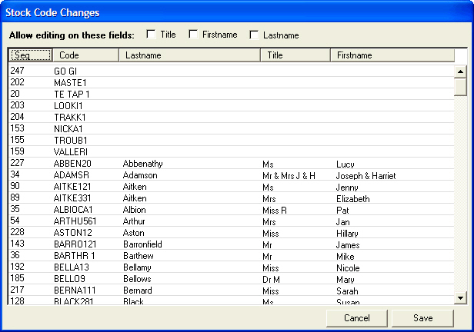This screenshot has width=474, height=332.
Task: Click the scrollbar down arrow
Action: [460, 298]
